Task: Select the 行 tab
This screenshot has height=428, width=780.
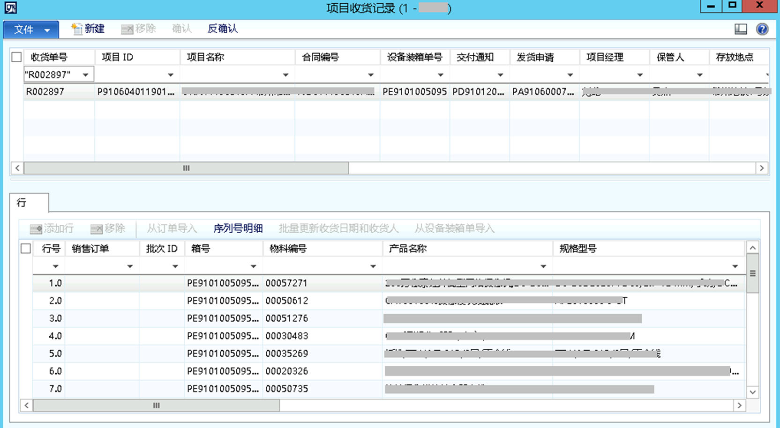Action: point(29,203)
